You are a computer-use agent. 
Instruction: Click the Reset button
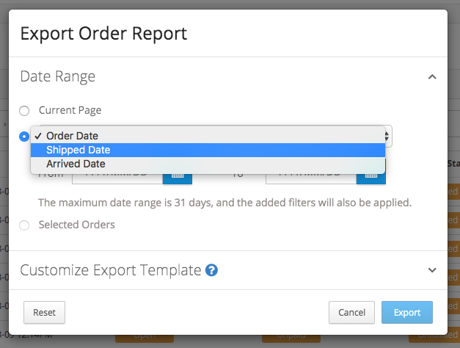click(x=44, y=313)
